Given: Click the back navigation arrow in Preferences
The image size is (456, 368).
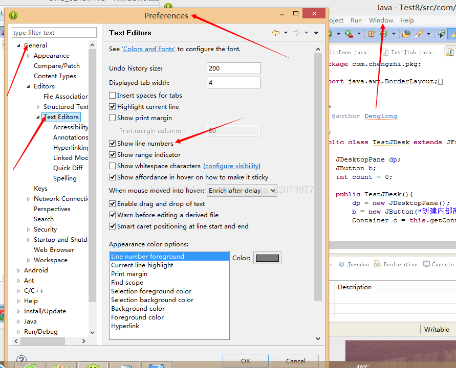Looking at the screenshot, I should click(276, 33).
